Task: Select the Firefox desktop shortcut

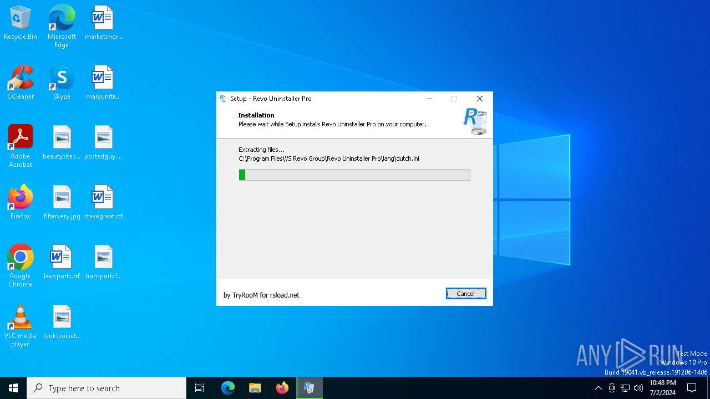Action: coord(21,203)
